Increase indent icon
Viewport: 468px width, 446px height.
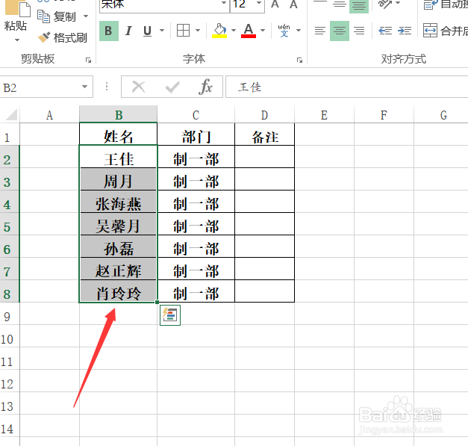click(405, 31)
